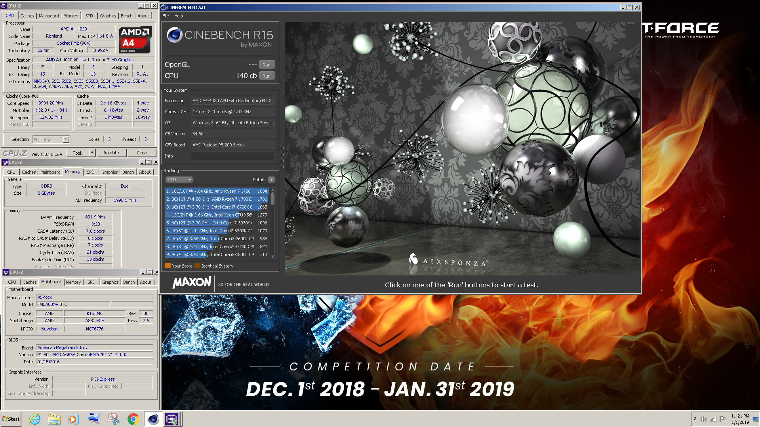Open Graphics tab in the Mainboard CPU-Z window
The image size is (760, 427).
[x=110, y=282]
